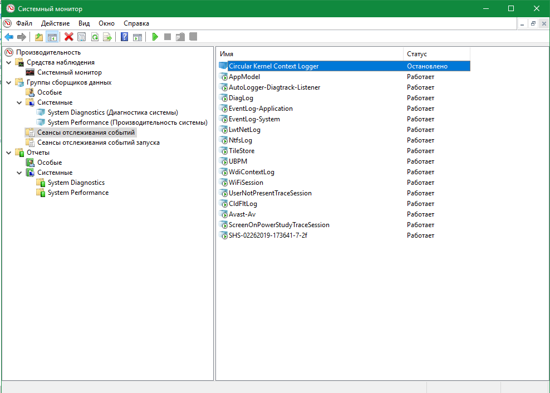Open Help via blue question mark icon

124,37
